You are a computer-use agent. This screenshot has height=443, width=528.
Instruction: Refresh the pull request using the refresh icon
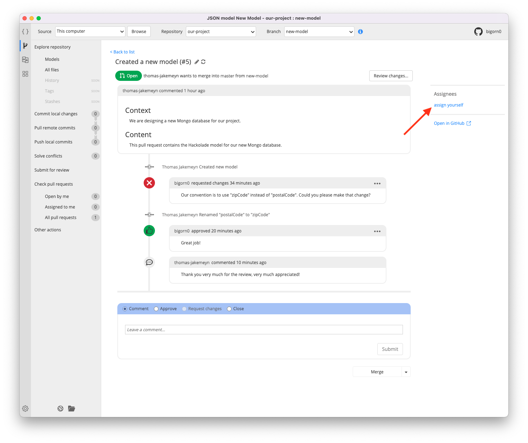[x=203, y=62]
